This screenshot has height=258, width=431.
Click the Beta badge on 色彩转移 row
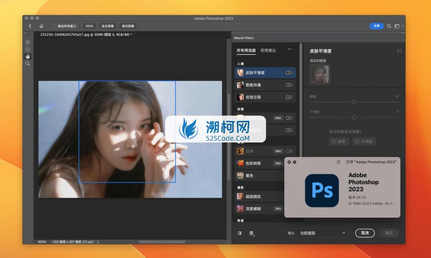278,163
